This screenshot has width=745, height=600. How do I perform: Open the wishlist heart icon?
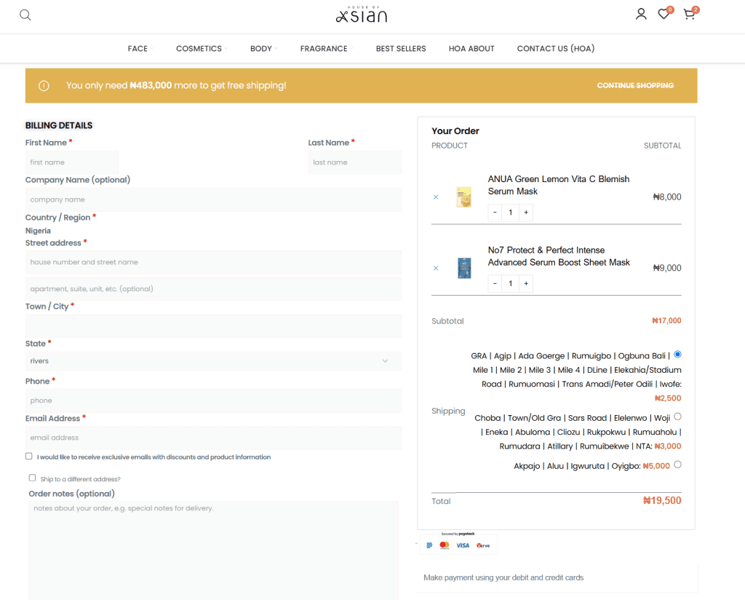pos(664,15)
